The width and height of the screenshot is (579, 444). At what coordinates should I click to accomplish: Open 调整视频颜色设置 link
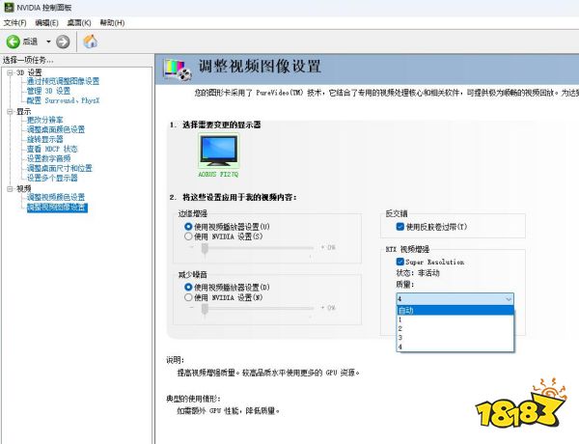pos(56,197)
